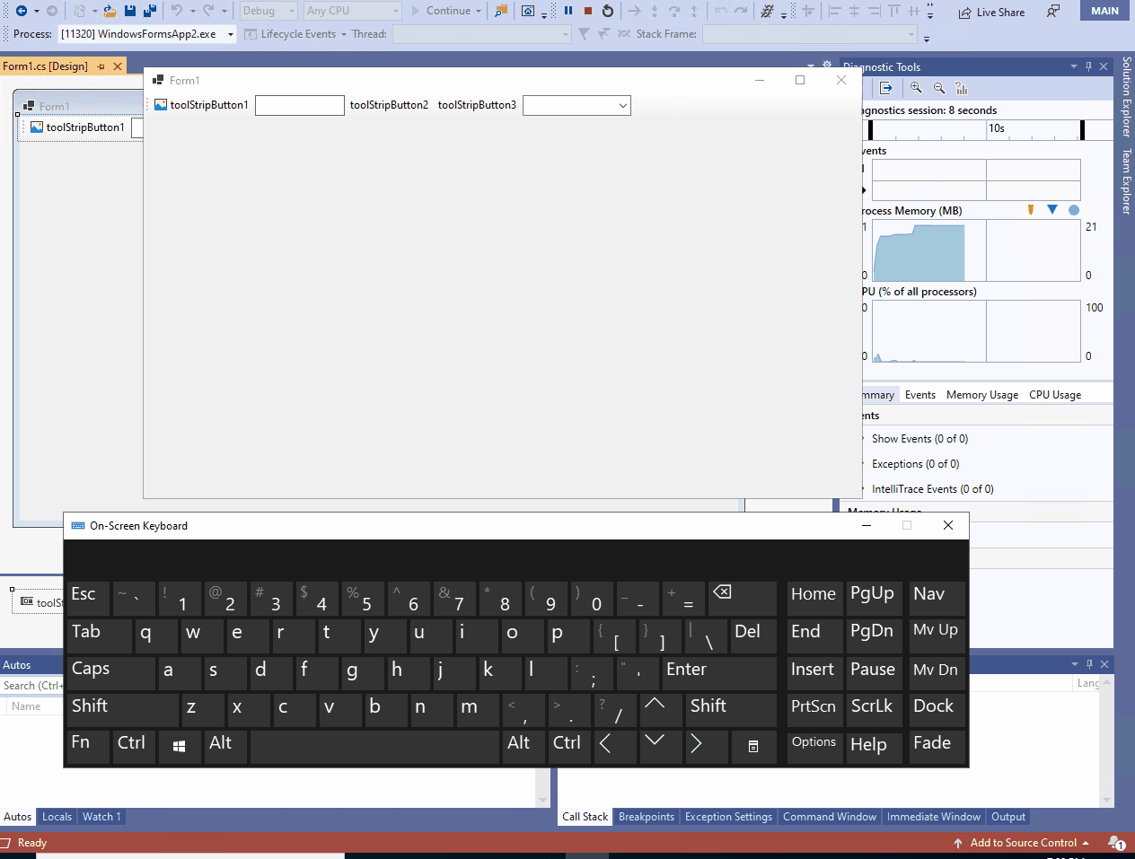Open the Command Window tab

coord(829,817)
